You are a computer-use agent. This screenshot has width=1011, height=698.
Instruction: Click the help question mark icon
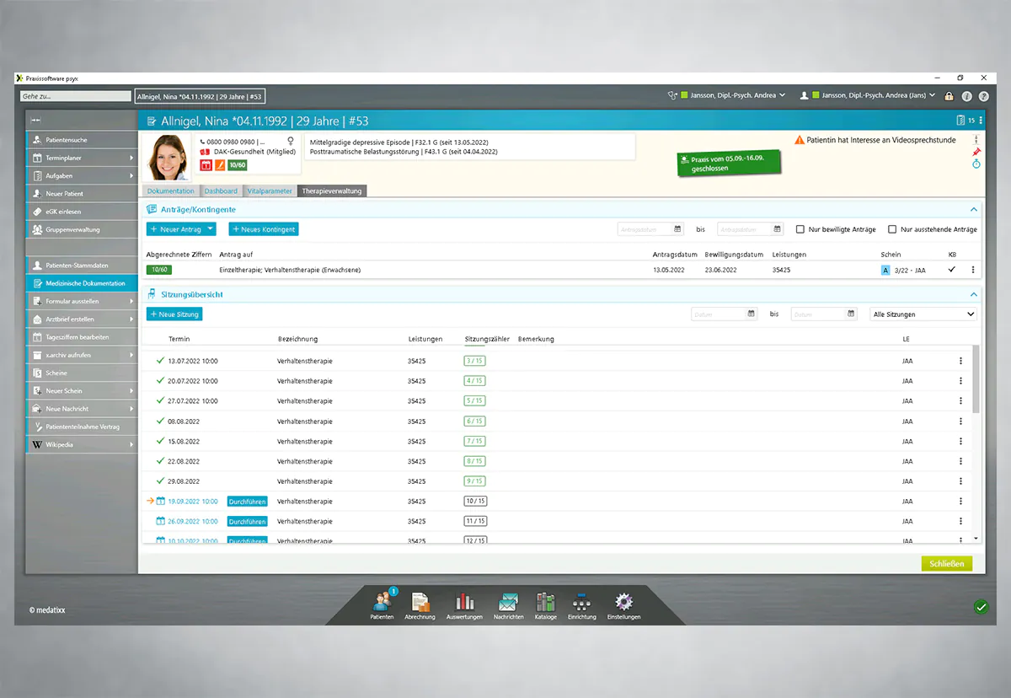click(x=983, y=96)
